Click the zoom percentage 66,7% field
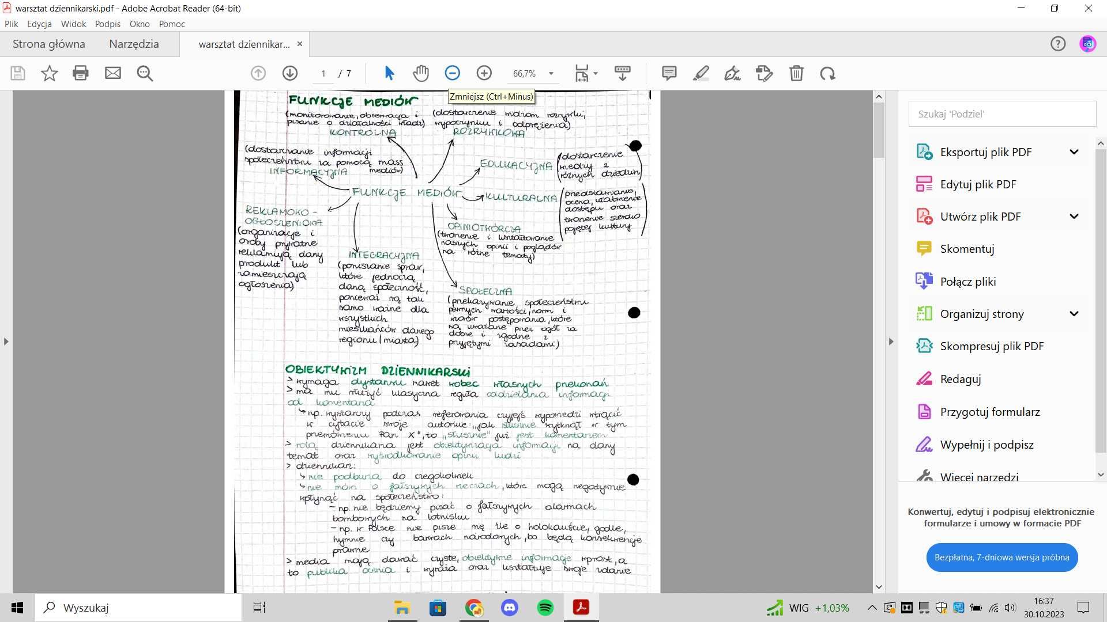Viewport: 1107px width, 622px height. tap(524, 74)
